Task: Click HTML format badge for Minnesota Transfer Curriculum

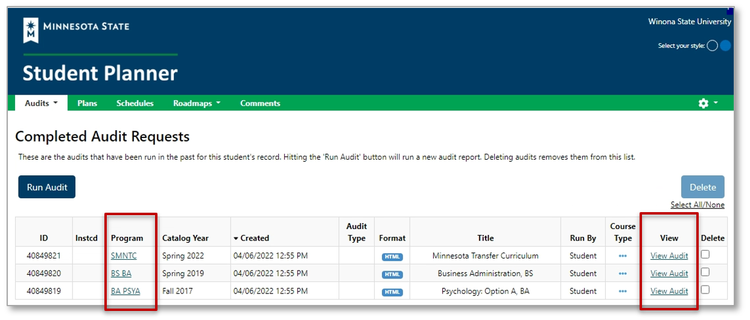Action: tap(392, 256)
